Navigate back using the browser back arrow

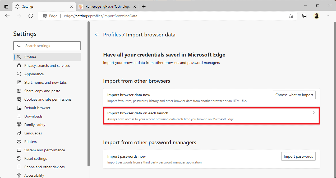pyautogui.click(x=7, y=16)
